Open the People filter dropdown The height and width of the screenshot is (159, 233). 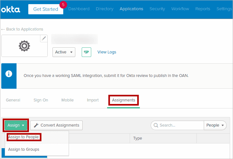215,125
